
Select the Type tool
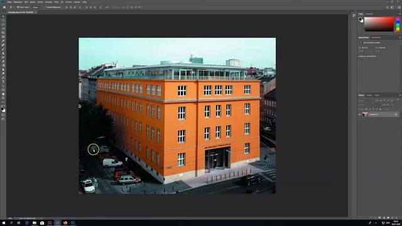coord(3,82)
